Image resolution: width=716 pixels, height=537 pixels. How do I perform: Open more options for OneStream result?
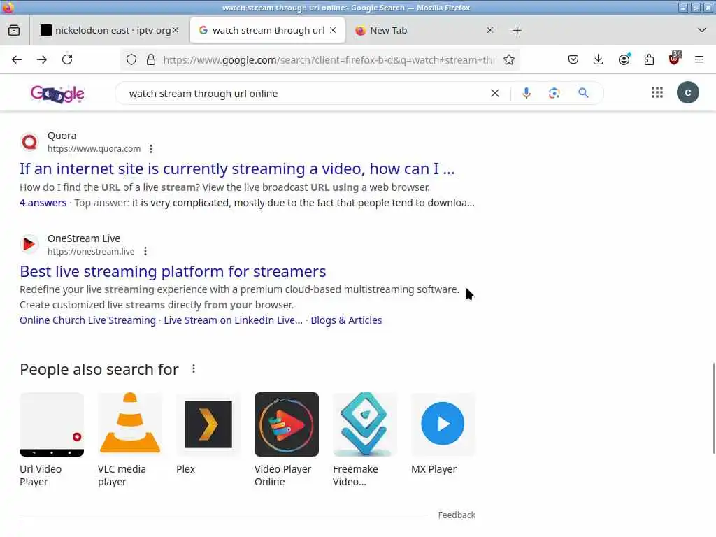[x=145, y=252]
